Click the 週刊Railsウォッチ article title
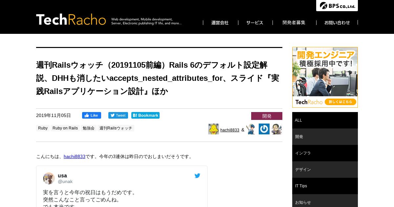394x207 pixels. tap(158, 78)
